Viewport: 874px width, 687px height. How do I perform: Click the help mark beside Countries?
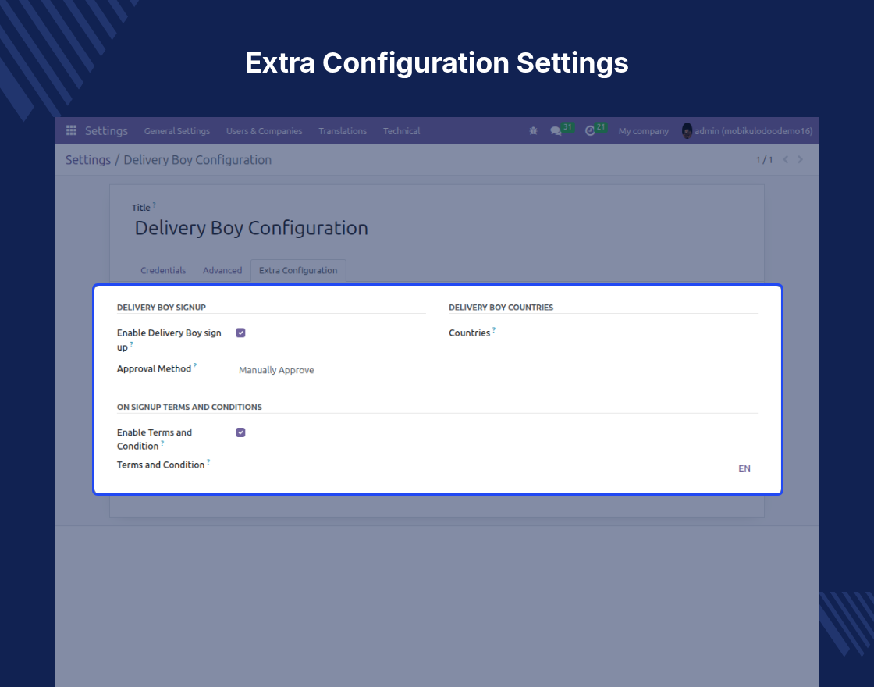(494, 329)
